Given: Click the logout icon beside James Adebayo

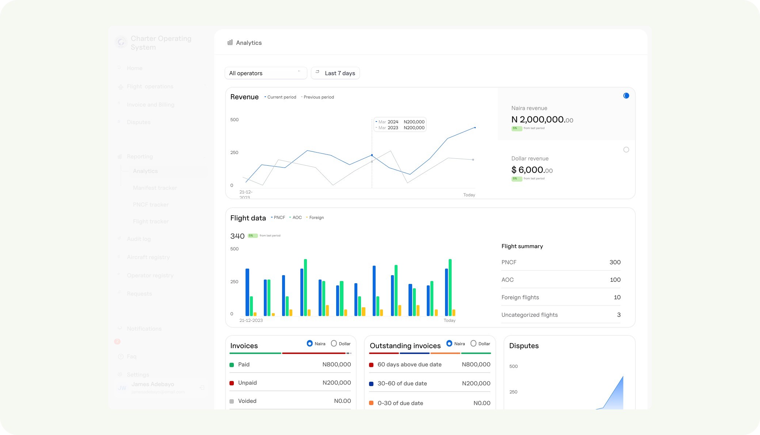Looking at the screenshot, I should pyautogui.click(x=202, y=388).
